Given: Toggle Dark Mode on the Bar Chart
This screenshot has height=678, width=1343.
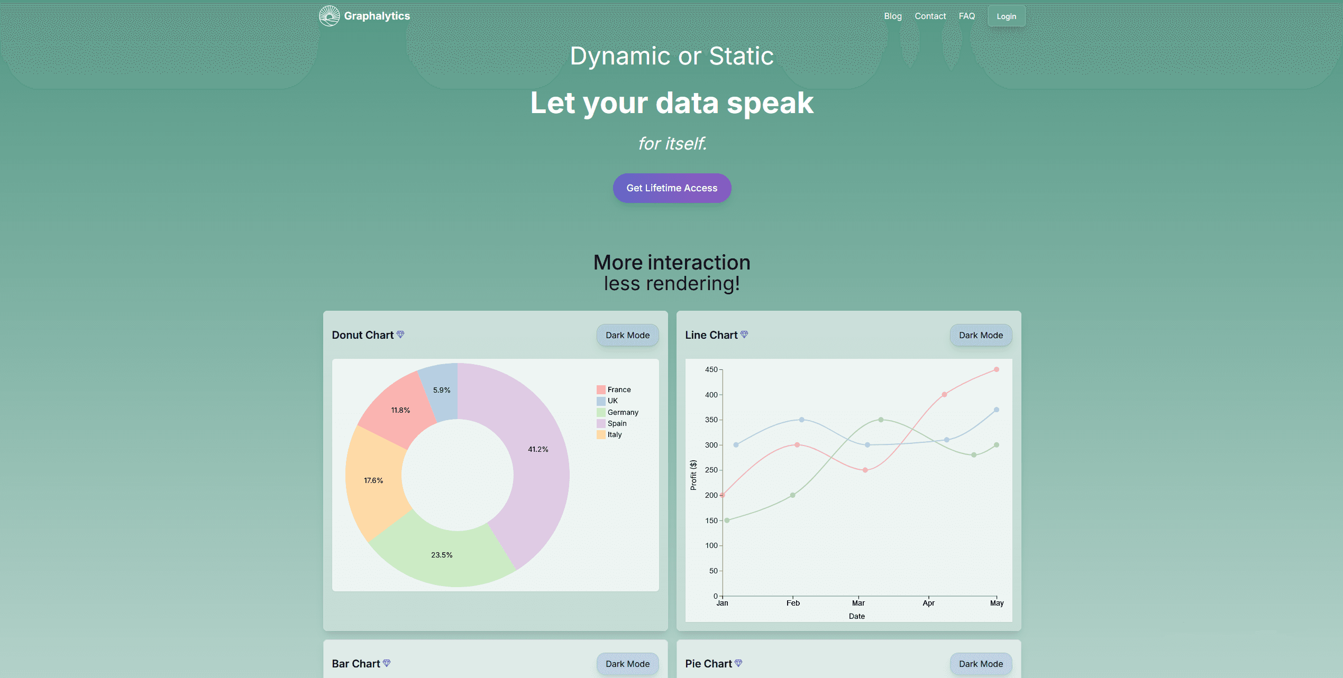Looking at the screenshot, I should pos(627,664).
